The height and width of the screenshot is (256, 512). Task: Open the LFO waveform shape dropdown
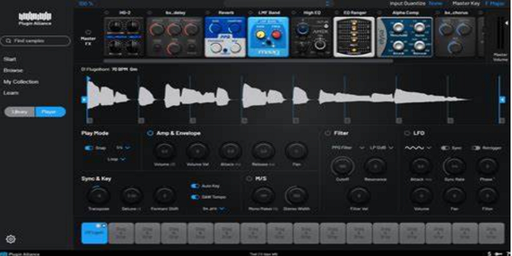coord(418,148)
